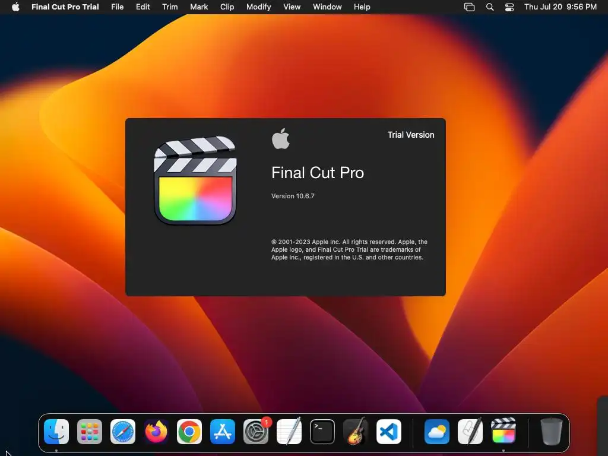Open the App Store from the Dock

click(223, 432)
